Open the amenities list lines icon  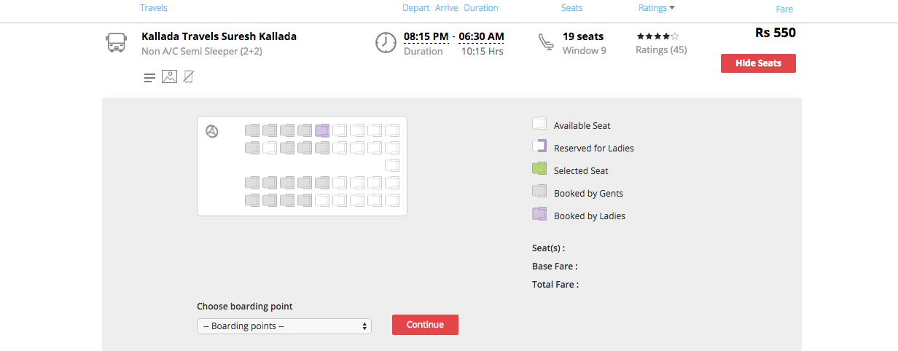click(x=149, y=77)
